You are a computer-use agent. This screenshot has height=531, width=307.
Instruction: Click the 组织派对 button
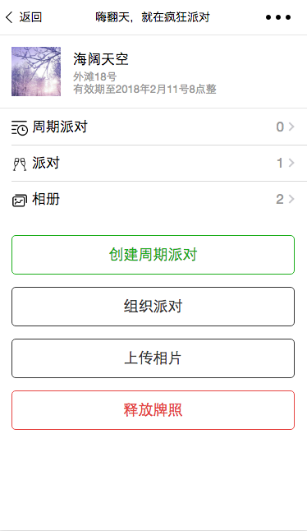(153, 307)
